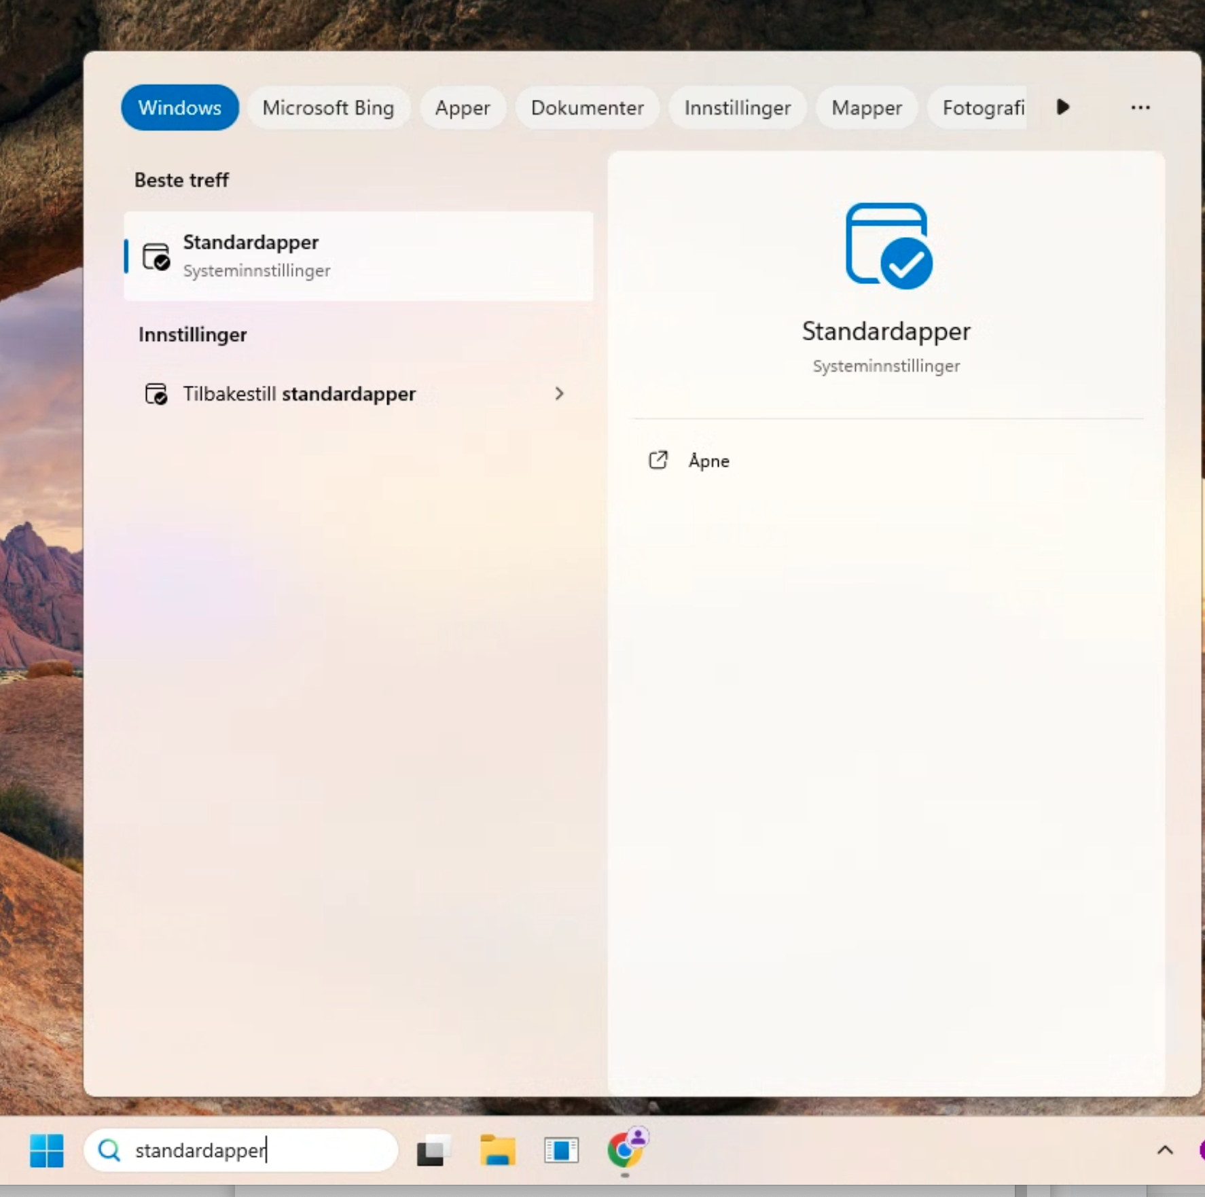
Task: Click Åpne to open Standardapper
Action: [708, 460]
